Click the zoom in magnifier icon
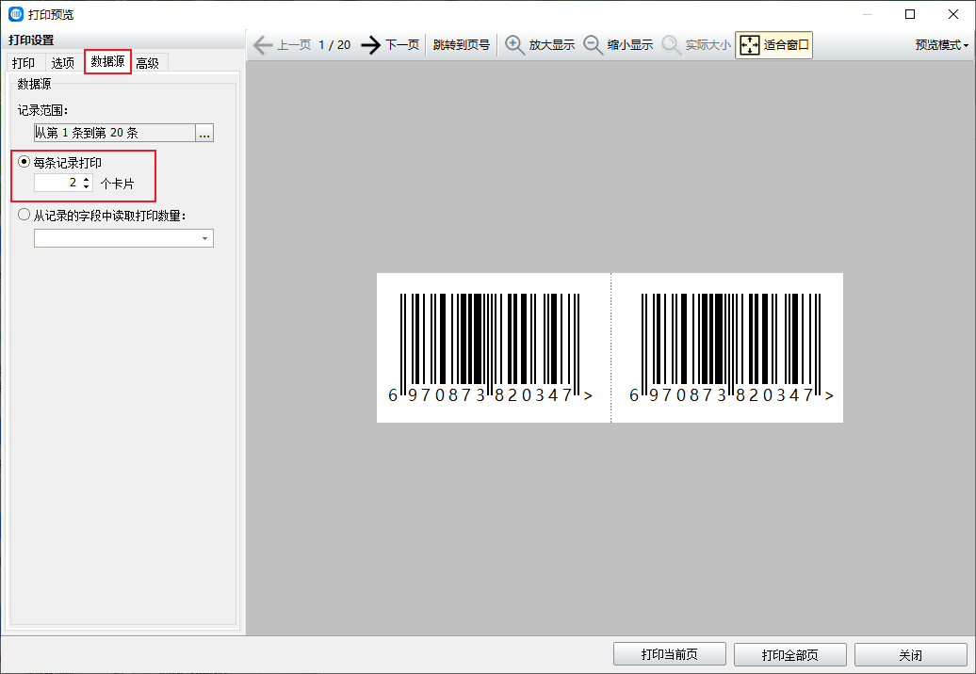 coord(514,45)
